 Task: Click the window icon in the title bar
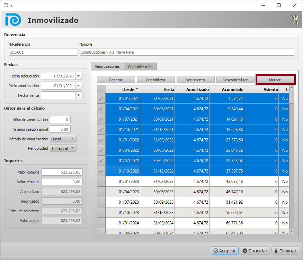click(6, 5)
